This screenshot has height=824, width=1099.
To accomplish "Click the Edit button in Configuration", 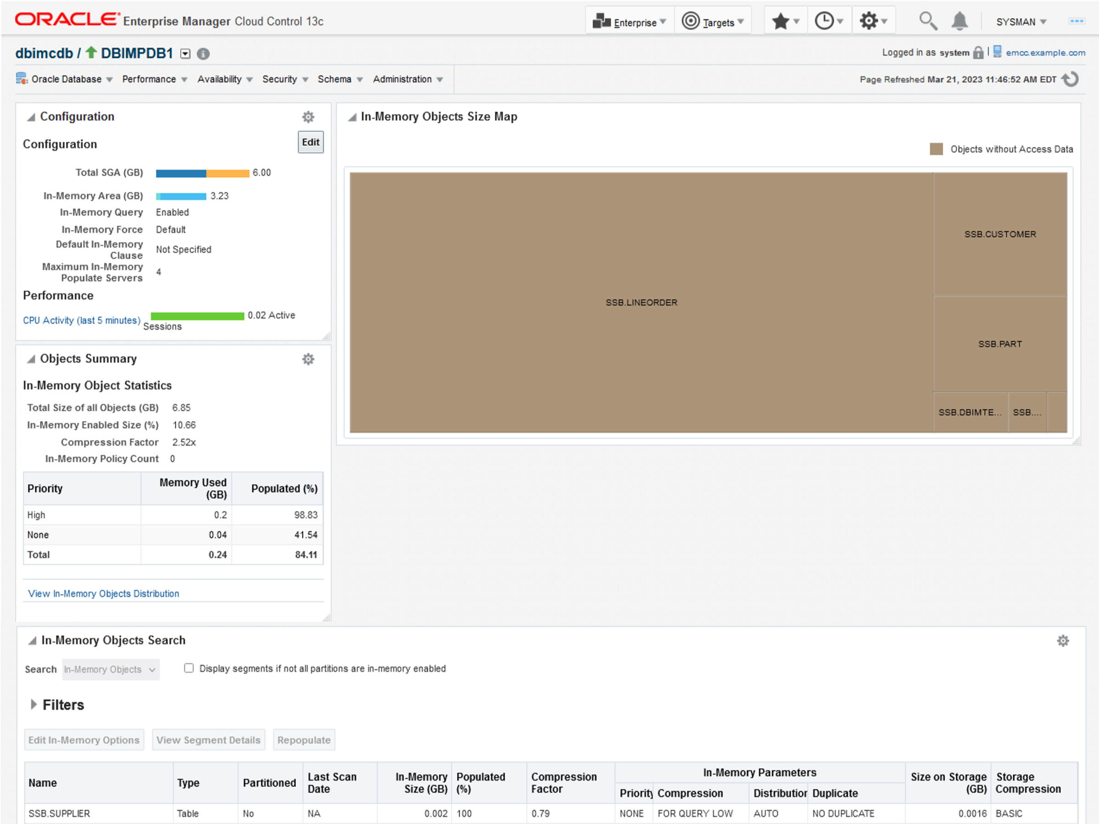I will [x=310, y=142].
